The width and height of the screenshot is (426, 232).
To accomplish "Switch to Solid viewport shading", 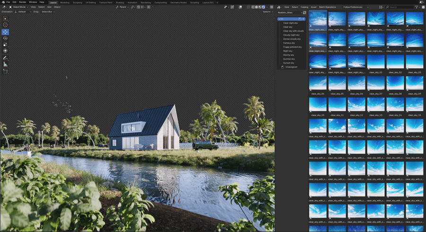I will click(256, 7).
